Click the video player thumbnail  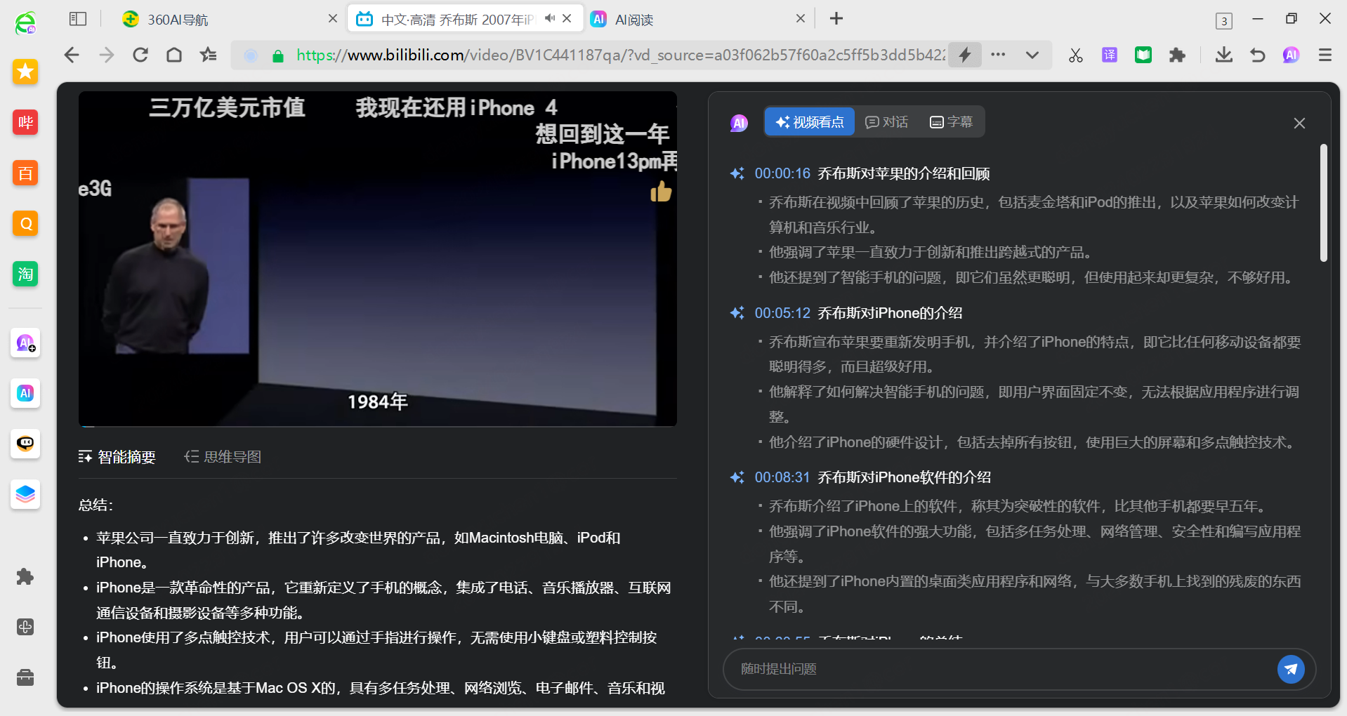click(x=378, y=258)
